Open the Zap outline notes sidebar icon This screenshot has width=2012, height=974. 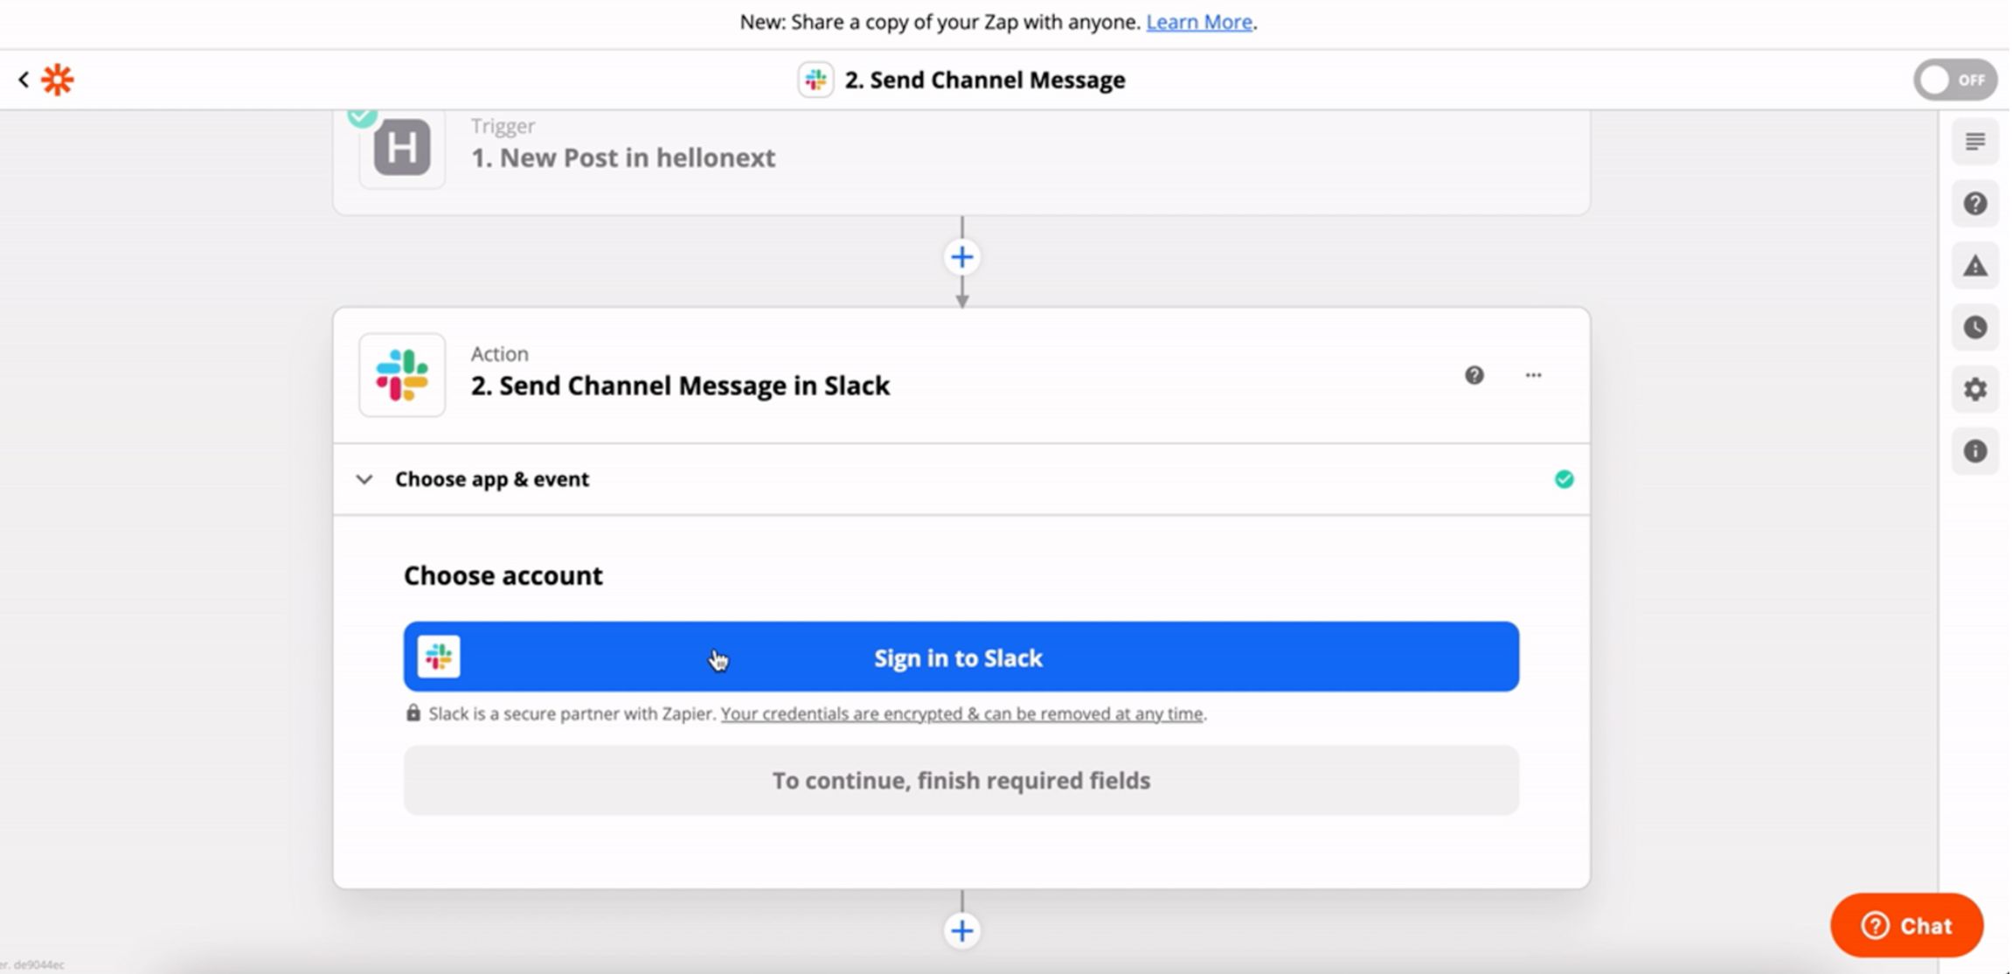coord(1975,142)
